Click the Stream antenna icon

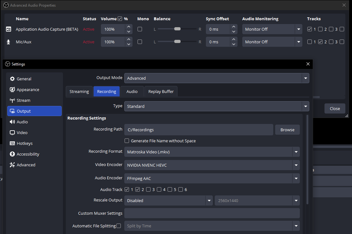point(12,100)
